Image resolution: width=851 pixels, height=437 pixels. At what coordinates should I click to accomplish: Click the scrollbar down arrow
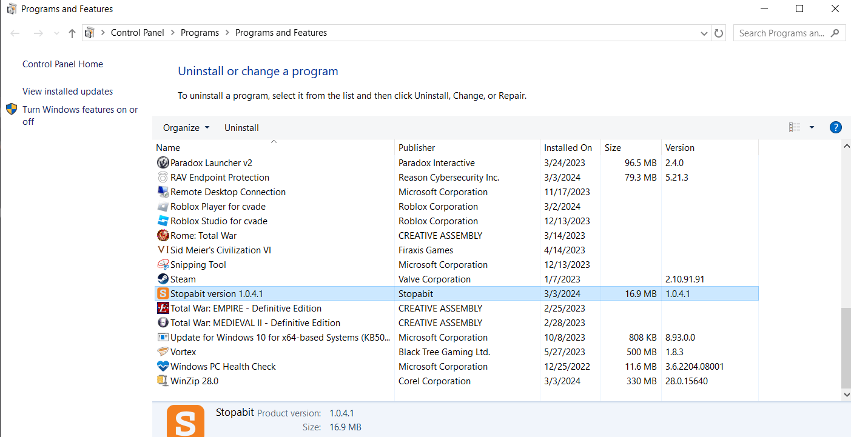coord(846,395)
